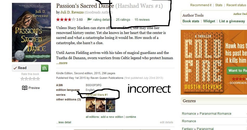Image resolution: width=247 pixels, height=130 pixels.
Task: Follow the Harshad Wars #1 series link
Action: tap(97, 95)
